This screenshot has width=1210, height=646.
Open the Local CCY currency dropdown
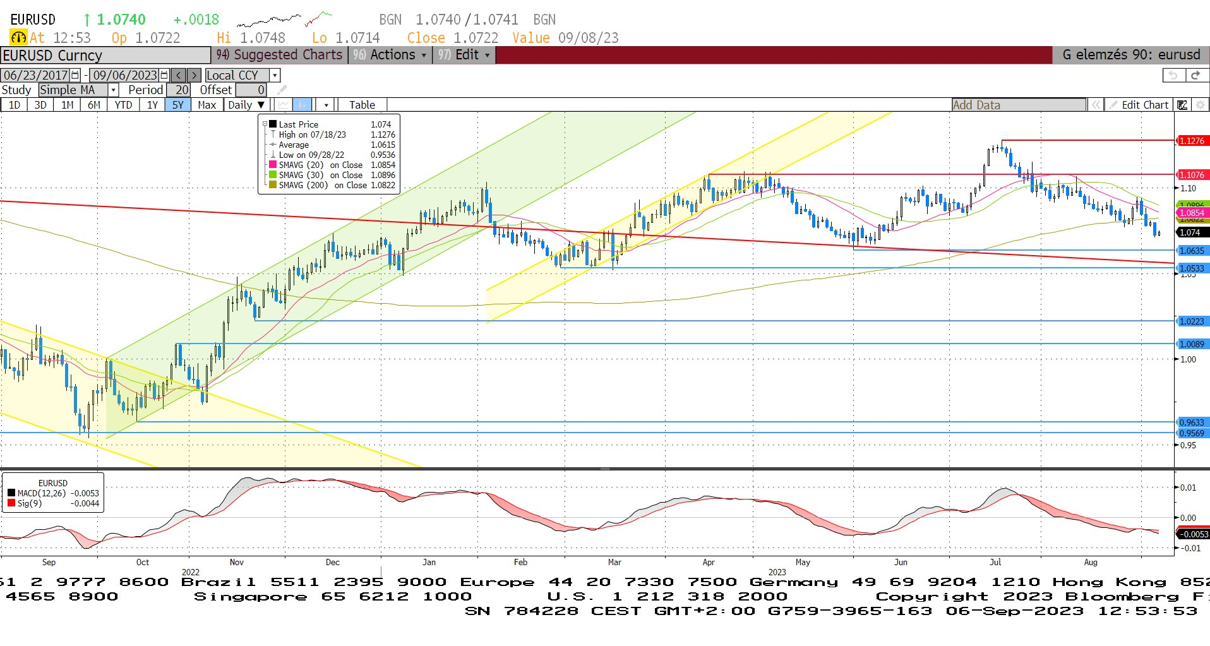275,75
